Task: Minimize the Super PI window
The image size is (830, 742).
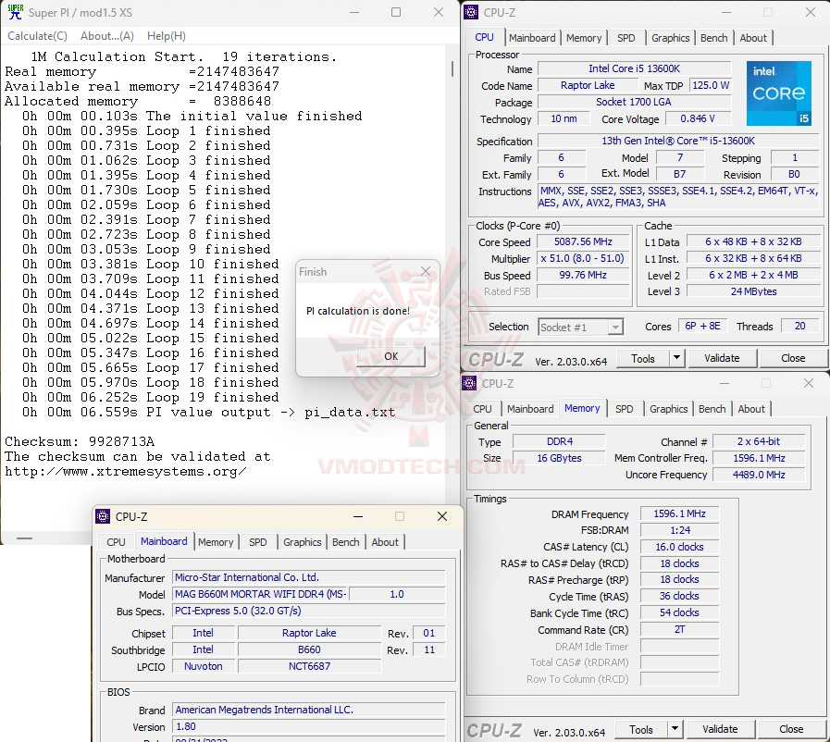Action: pyautogui.click(x=354, y=12)
